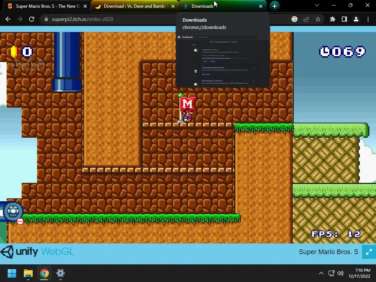Close the Super Mario Bros. S tab
Screen dimensions: 376x282
click(x=85, y=6)
